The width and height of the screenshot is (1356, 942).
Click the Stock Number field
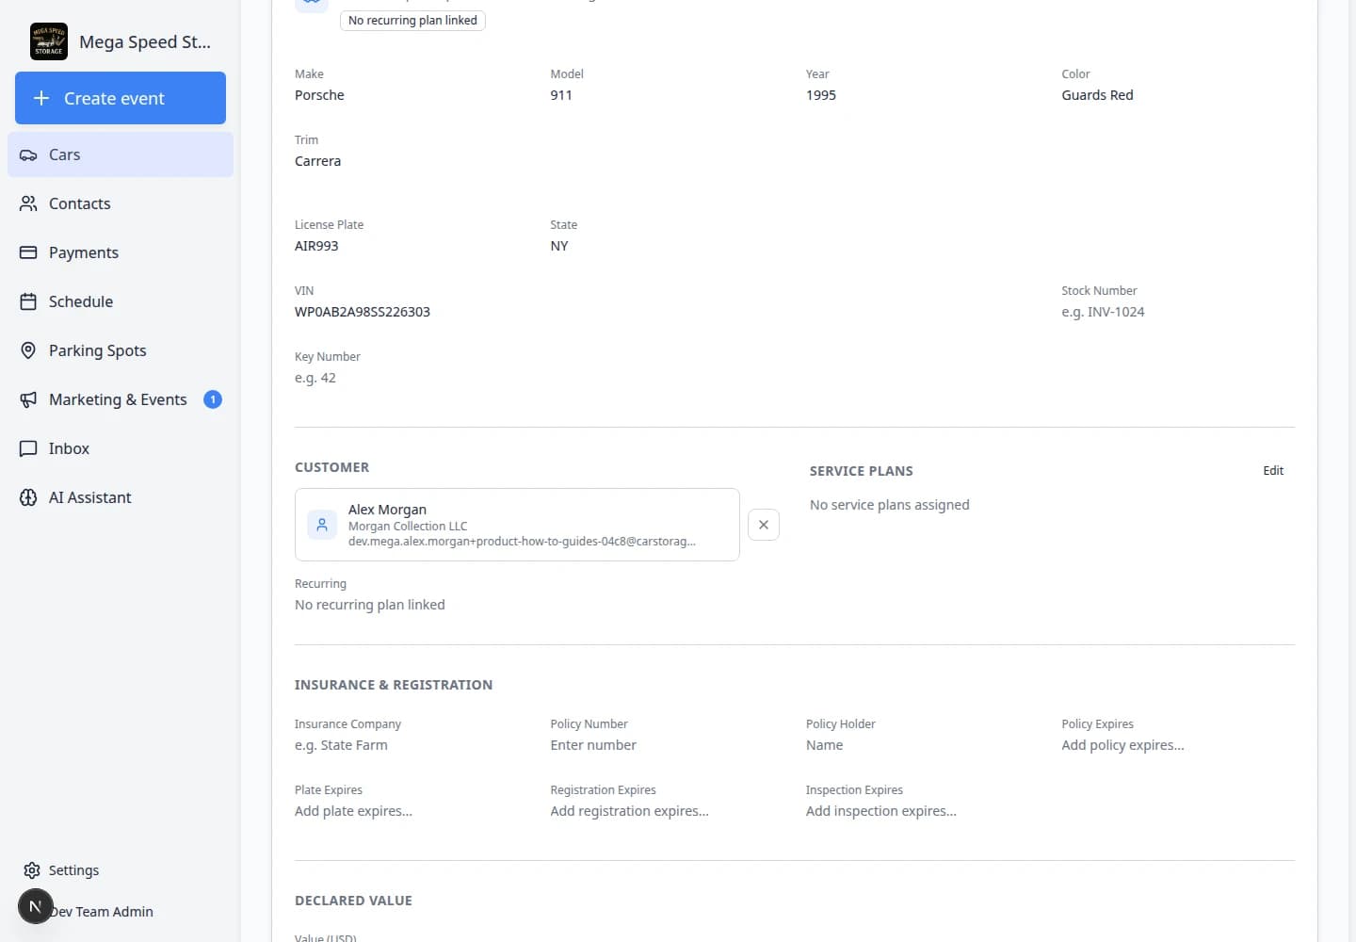(x=1103, y=312)
